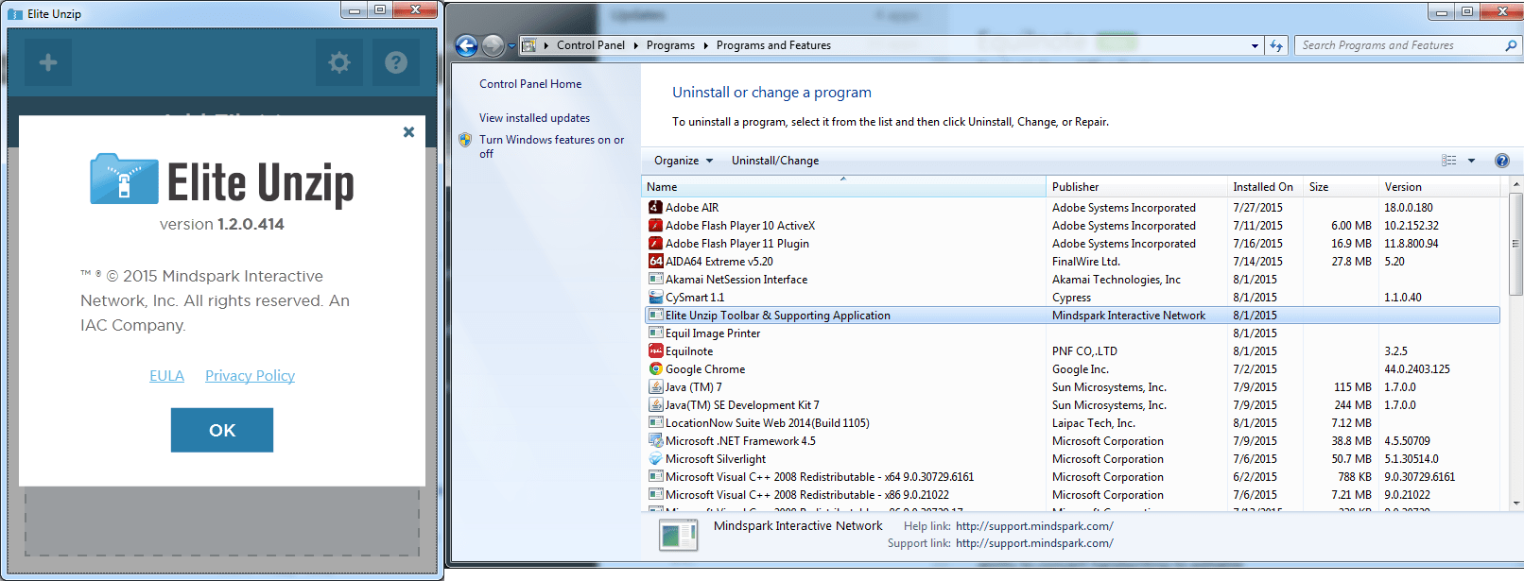Click the search magnifier icon
Viewport: 1524px width, 581px height.
tap(1511, 45)
